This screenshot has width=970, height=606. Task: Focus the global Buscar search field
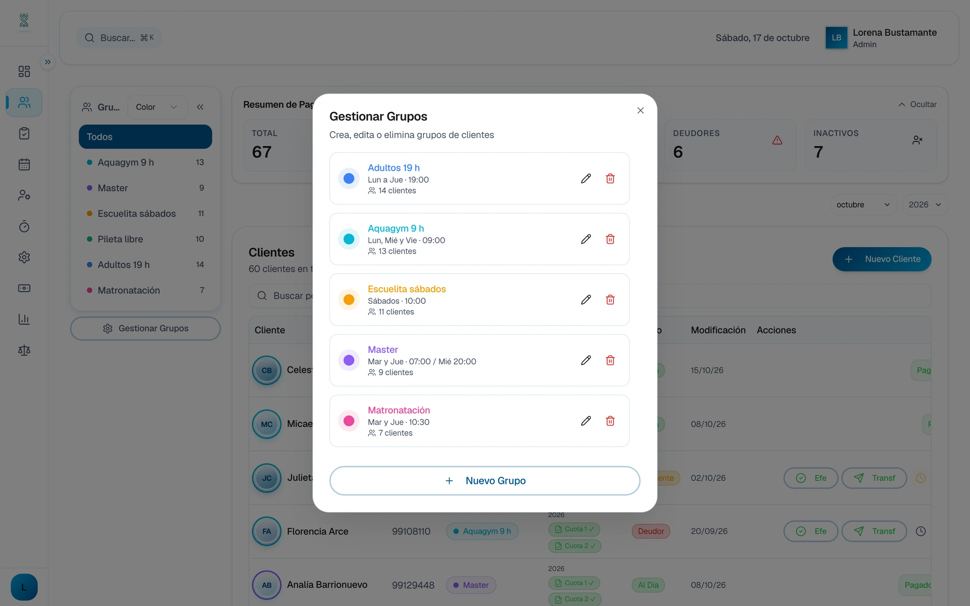click(x=119, y=38)
